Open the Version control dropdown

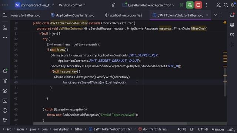tap(72, 5)
